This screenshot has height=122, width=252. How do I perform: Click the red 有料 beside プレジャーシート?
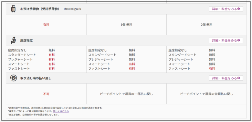(x=52, y=60)
